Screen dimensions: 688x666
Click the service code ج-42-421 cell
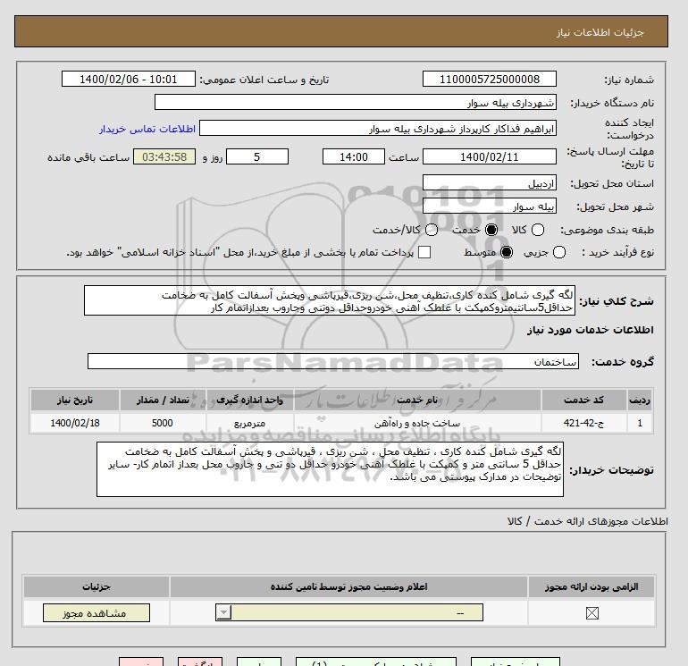(x=583, y=423)
